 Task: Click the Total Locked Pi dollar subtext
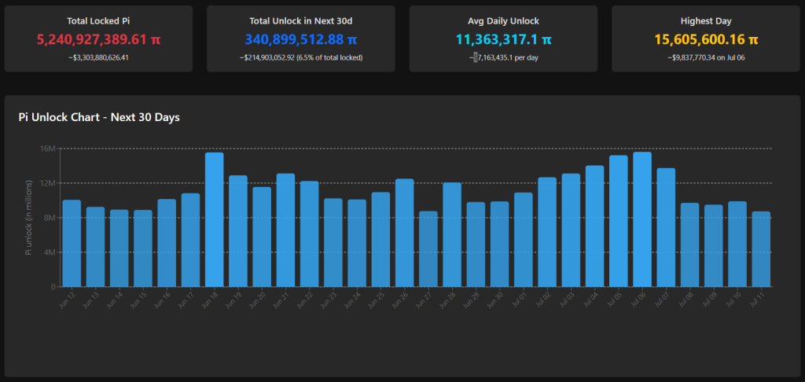(98, 57)
